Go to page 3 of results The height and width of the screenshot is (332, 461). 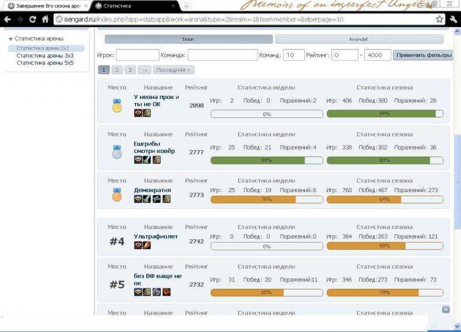point(130,70)
